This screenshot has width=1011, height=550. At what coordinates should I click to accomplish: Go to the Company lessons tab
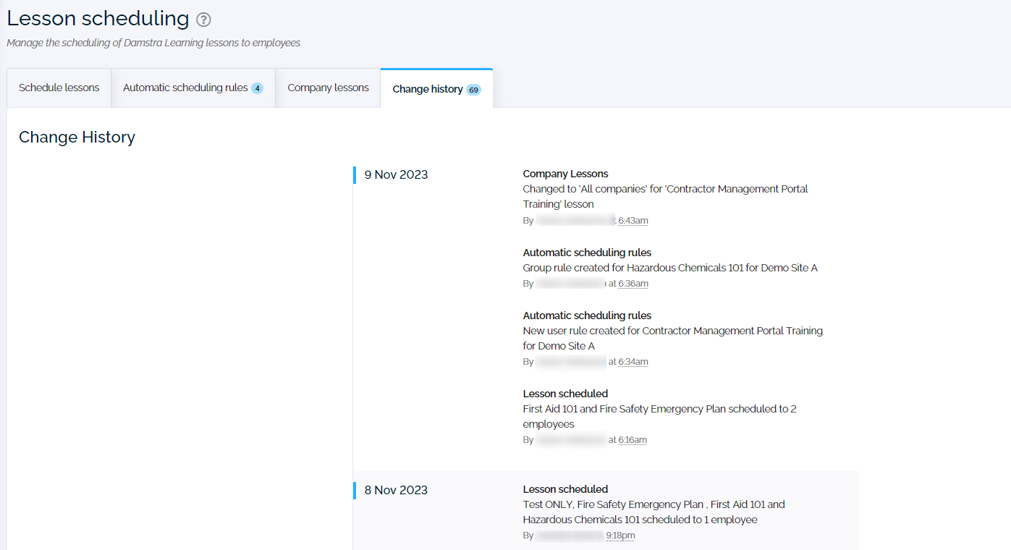click(x=328, y=88)
